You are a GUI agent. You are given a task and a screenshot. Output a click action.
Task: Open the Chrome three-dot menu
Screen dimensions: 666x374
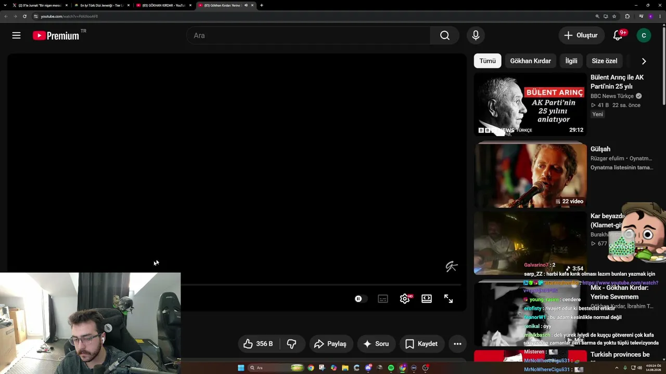coord(660,16)
